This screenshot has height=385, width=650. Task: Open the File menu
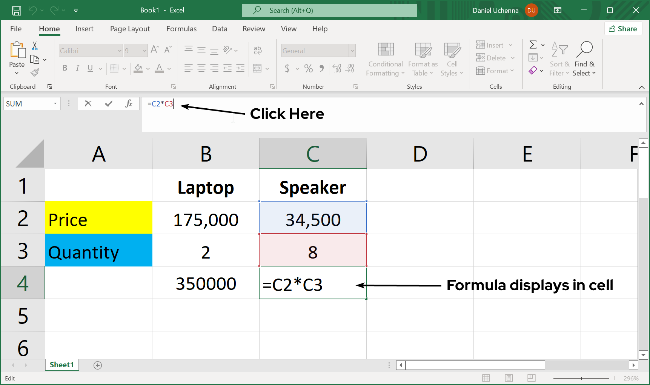click(x=16, y=29)
